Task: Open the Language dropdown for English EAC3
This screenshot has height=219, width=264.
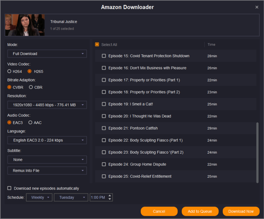Action: click(x=47, y=140)
